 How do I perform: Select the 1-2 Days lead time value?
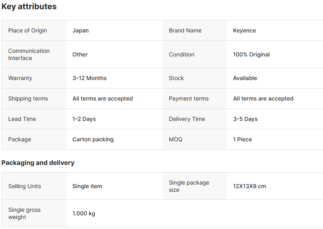point(84,119)
